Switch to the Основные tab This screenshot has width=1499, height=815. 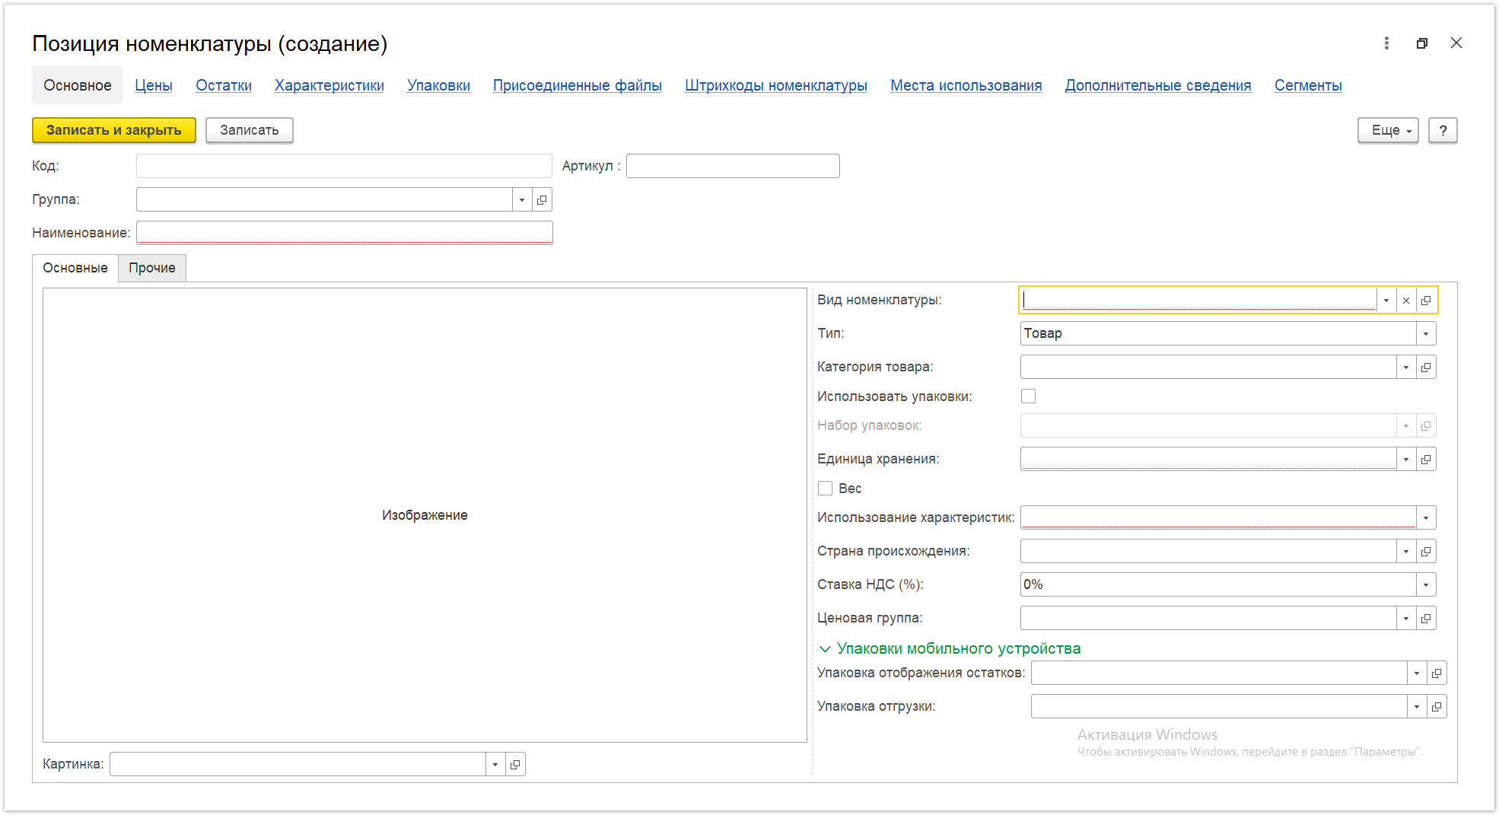click(x=75, y=268)
